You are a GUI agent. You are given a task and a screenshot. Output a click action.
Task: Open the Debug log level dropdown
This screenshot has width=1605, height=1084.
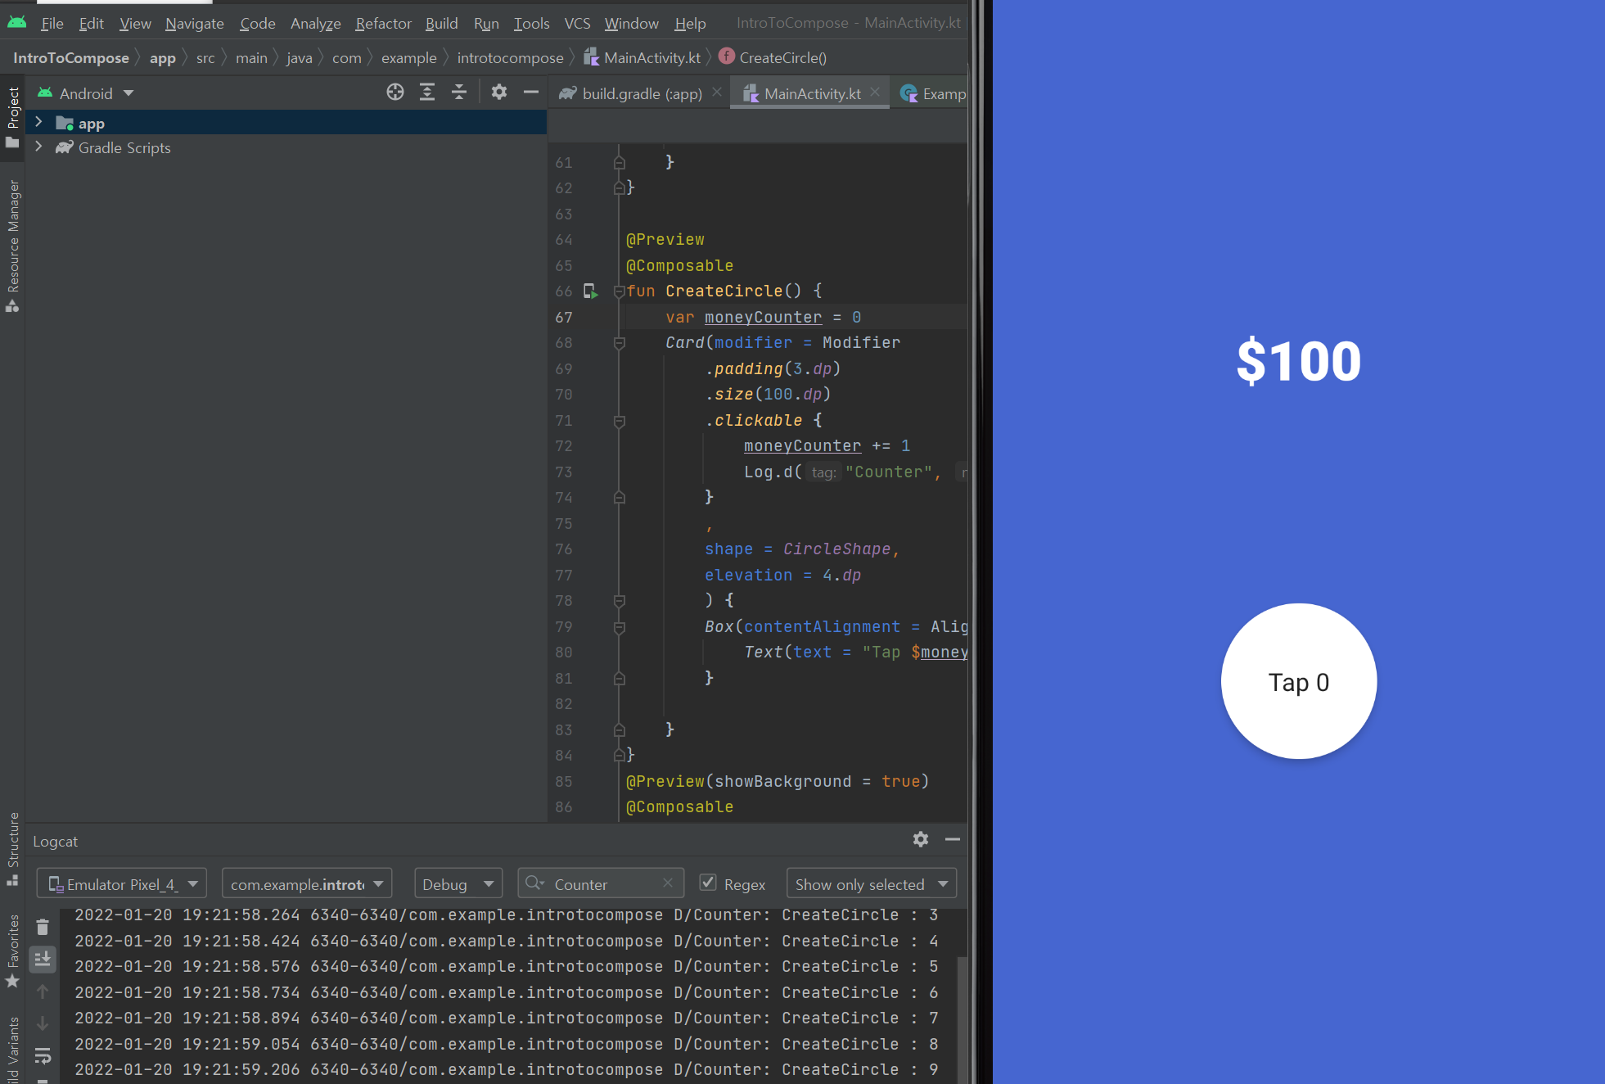458,884
